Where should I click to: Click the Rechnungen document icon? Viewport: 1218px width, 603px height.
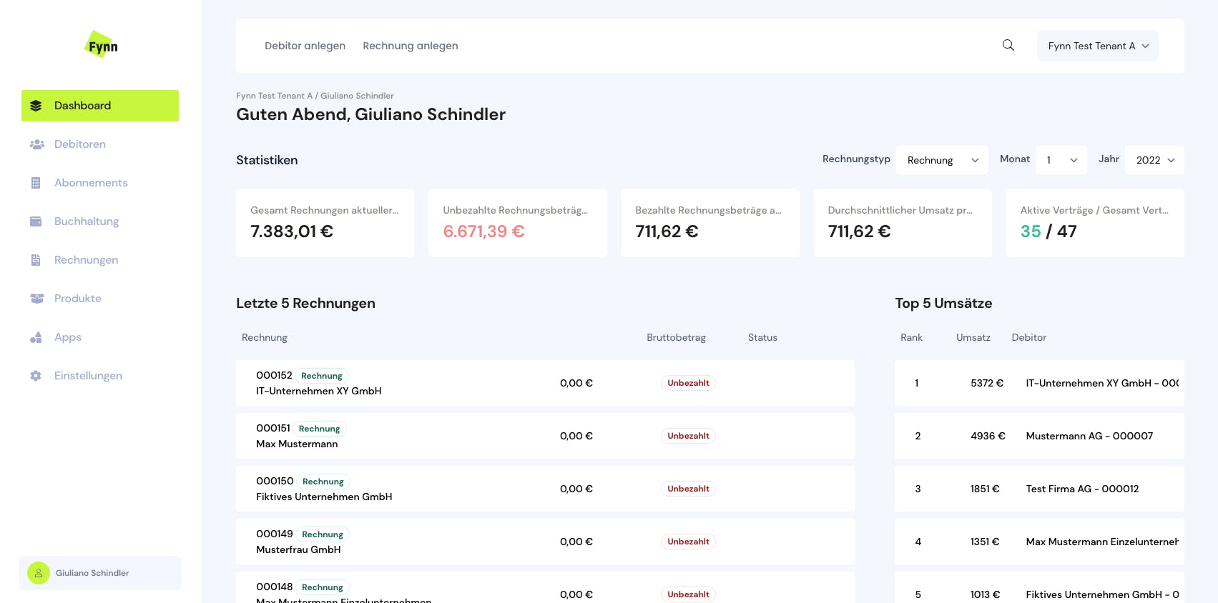pos(36,260)
